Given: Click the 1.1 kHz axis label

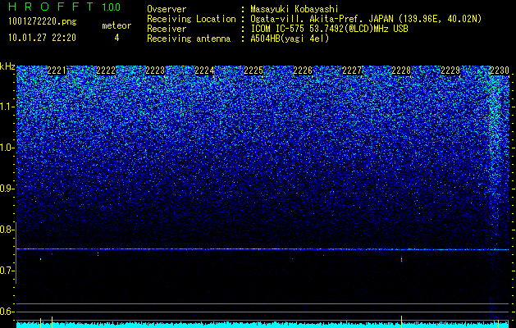Looking at the screenshot, I should [7, 107].
